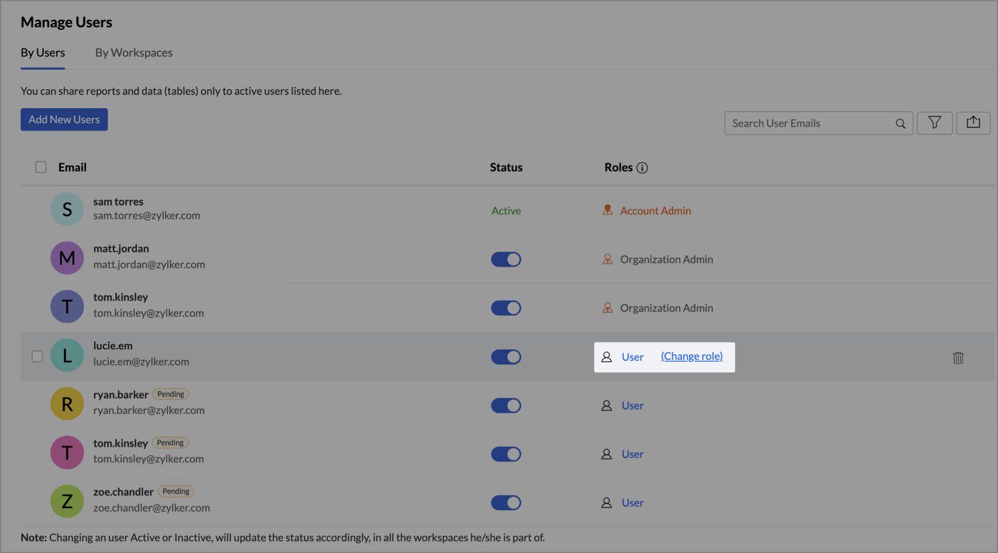Check the select-all Email checkbox
The height and width of the screenshot is (553, 998).
pos(41,167)
